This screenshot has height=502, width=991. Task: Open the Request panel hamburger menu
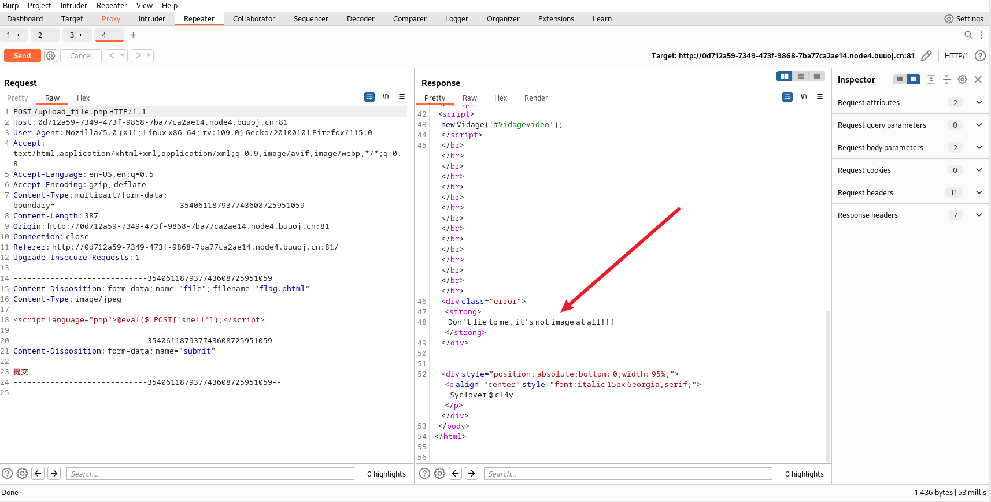(x=402, y=96)
